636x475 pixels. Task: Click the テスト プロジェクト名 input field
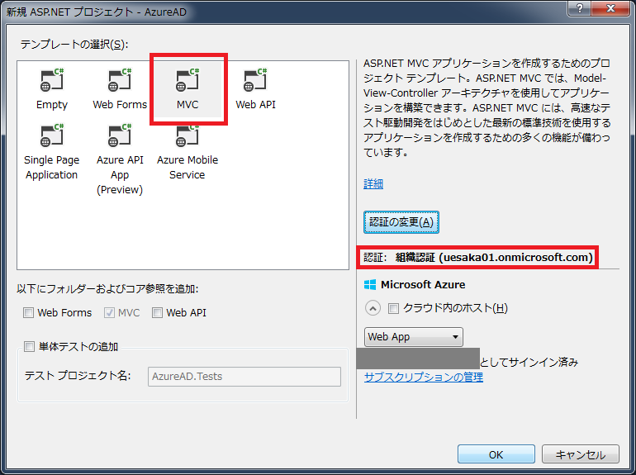[244, 377]
